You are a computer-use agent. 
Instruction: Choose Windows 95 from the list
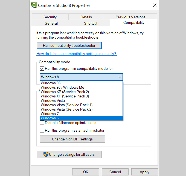click(x=81, y=83)
